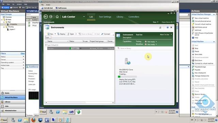The width and height of the screenshot is (218, 123).
Task: Open Library view in navigation pane
Action: 13,102
